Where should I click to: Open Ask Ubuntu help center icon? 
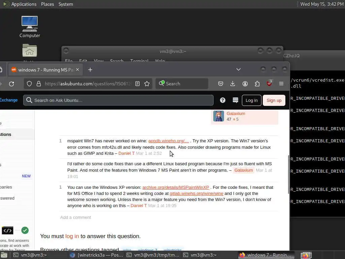223,100
